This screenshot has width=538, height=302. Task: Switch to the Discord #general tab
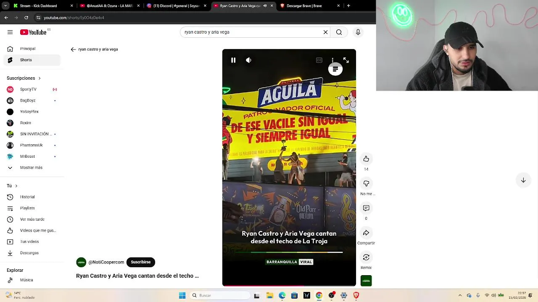point(177,6)
